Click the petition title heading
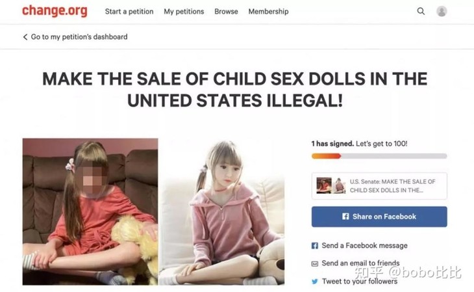The height and width of the screenshot is (292, 474). (x=235, y=90)
